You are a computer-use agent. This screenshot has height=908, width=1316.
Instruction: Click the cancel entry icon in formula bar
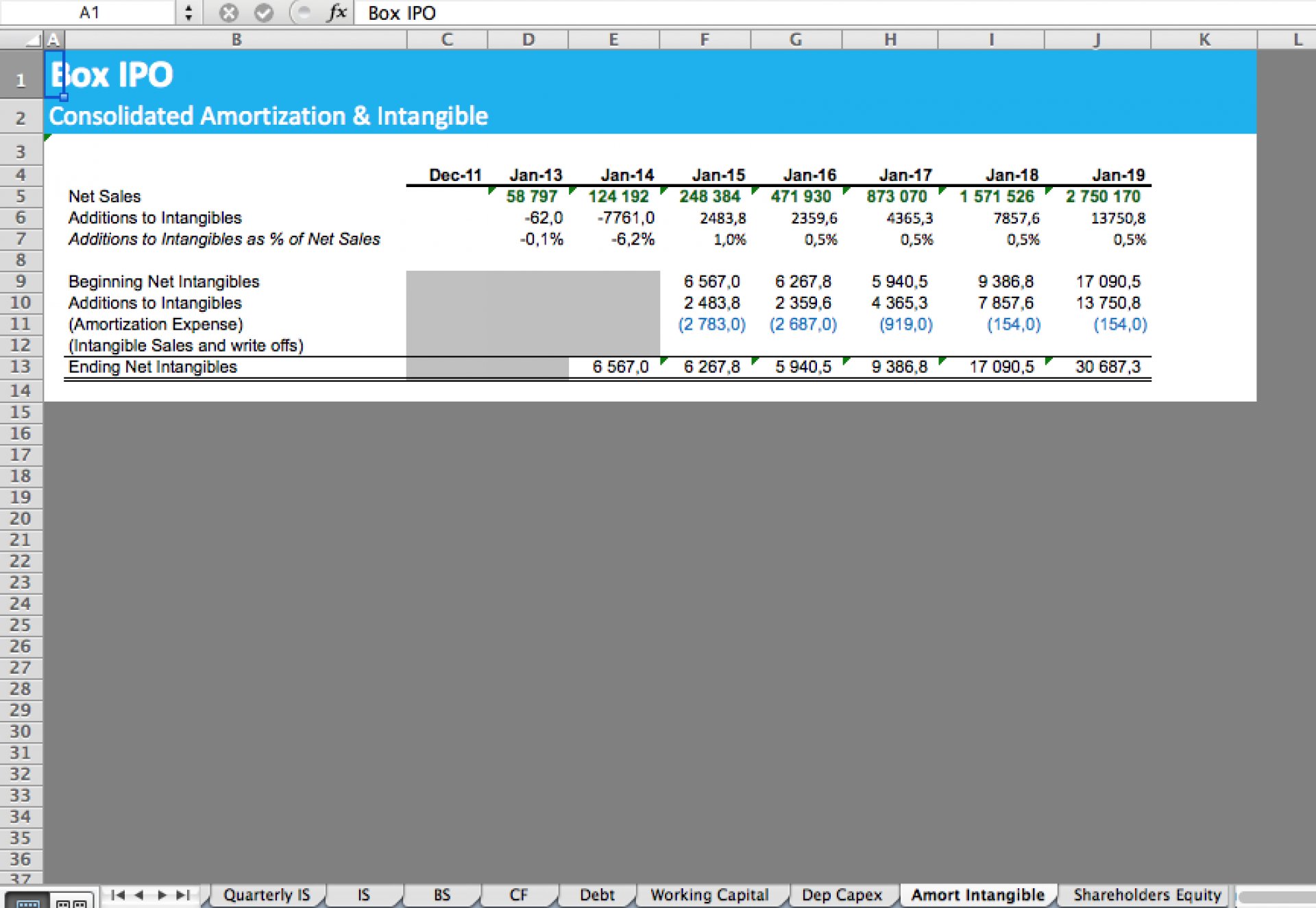coord(229,12)
